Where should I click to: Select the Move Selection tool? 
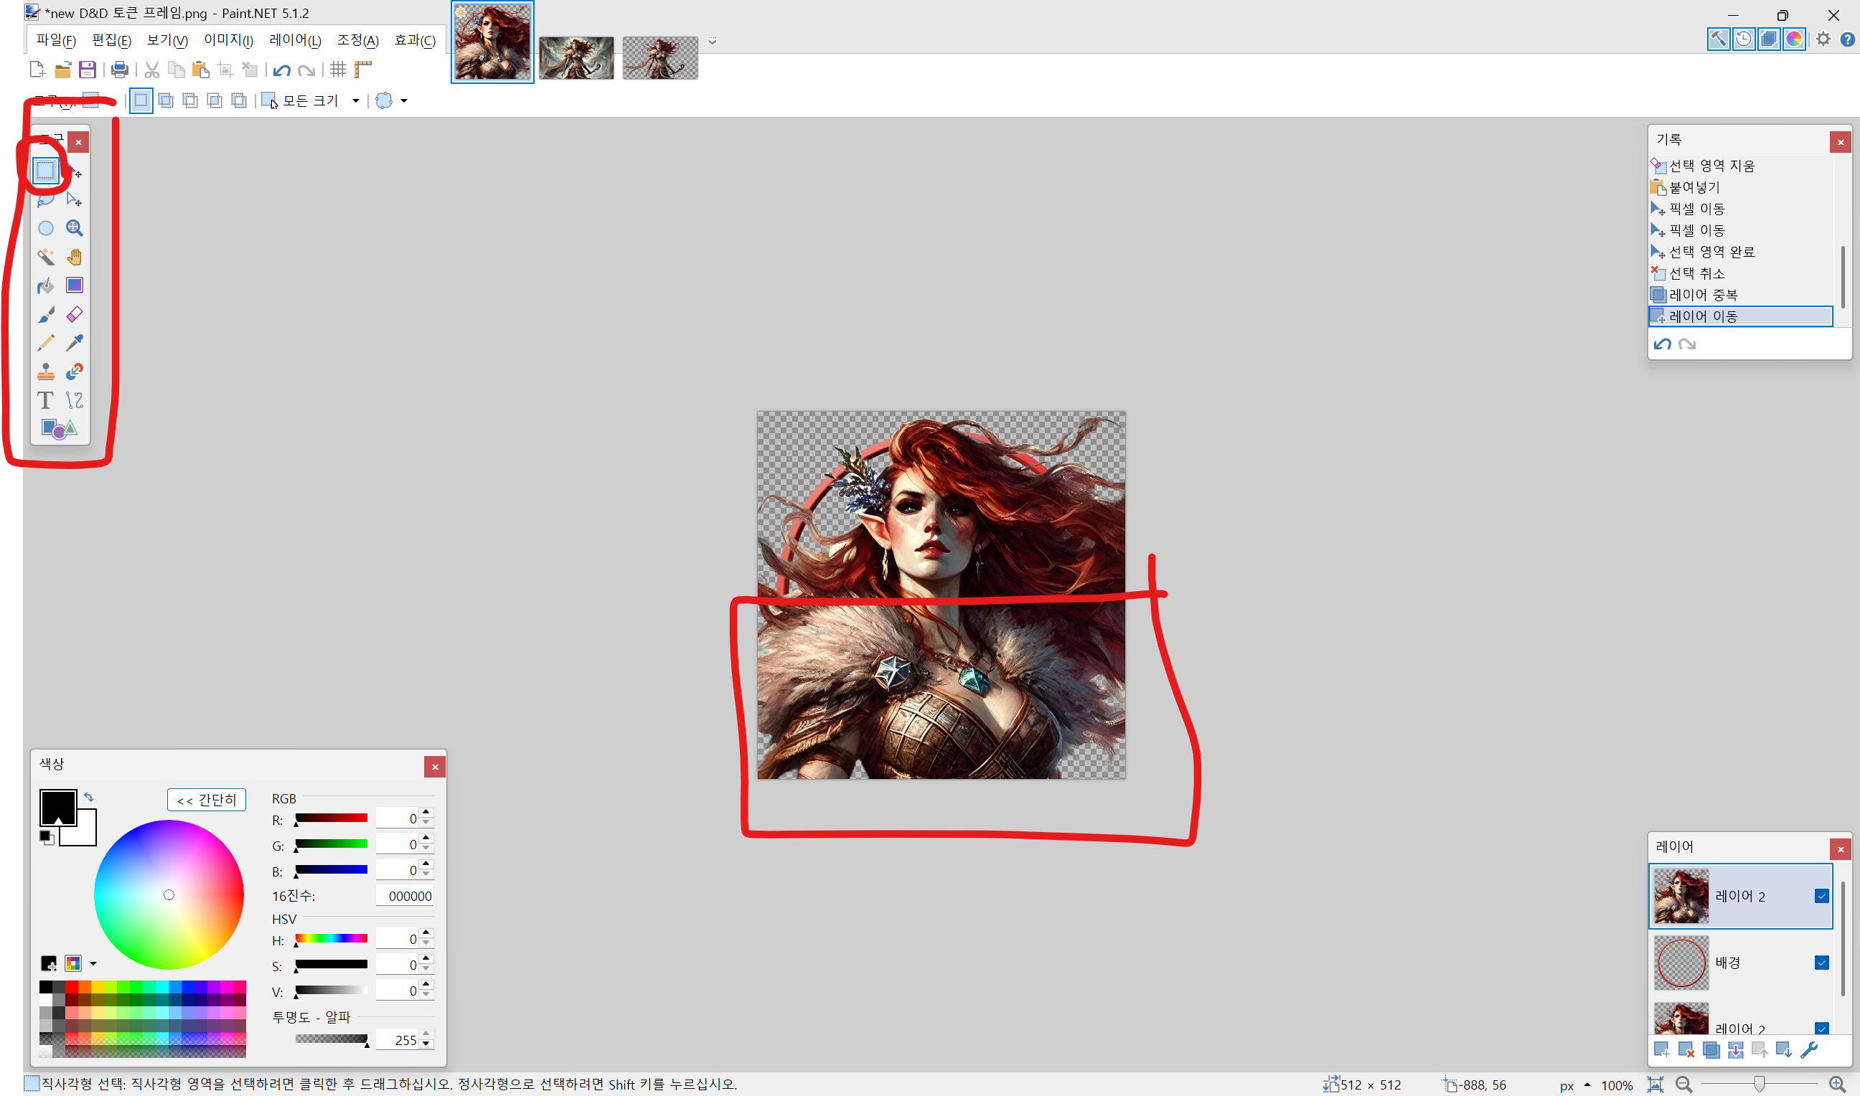(75, 199)
